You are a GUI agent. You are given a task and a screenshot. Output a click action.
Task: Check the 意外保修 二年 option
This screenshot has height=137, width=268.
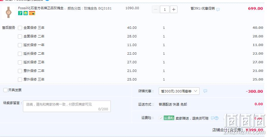[x=20, y=71]
